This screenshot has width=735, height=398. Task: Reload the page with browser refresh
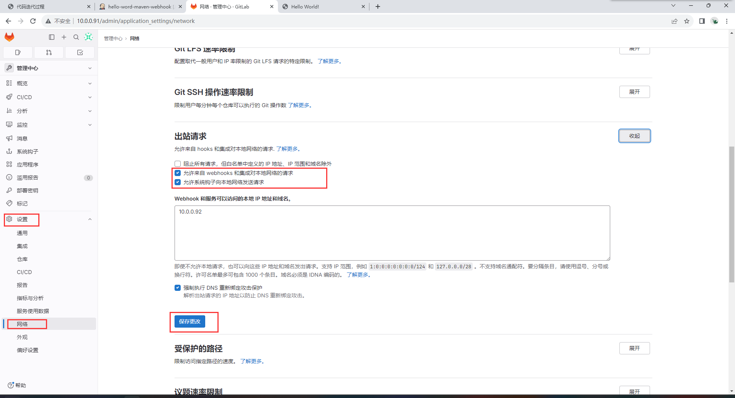(33, 21)
